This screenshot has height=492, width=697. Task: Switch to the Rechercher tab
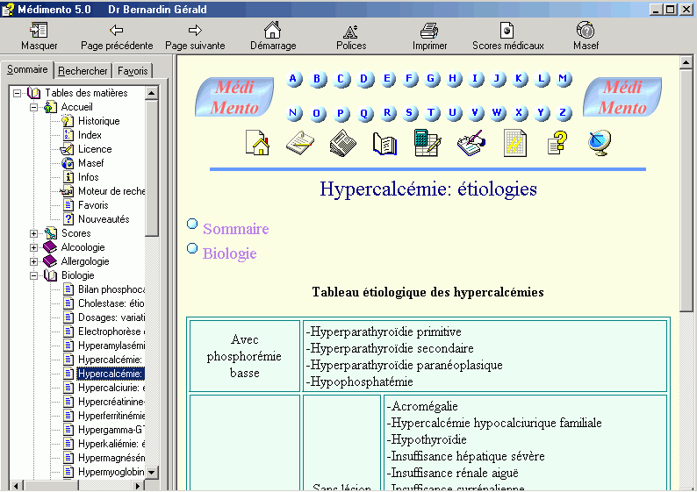pyautogui.click(x=83, y=71)
